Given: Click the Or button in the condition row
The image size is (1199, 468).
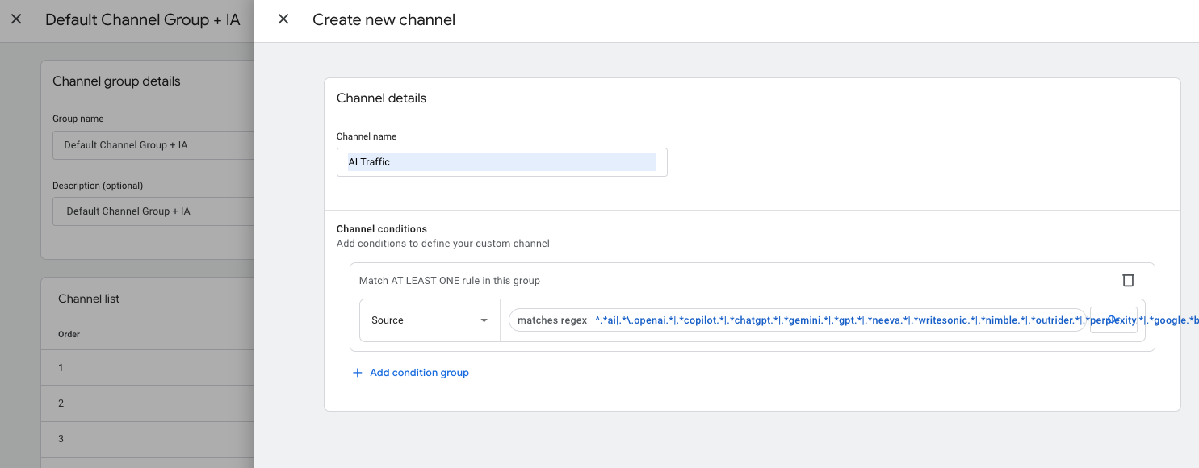Looking at the screenshot, I should pyautogui.click(x=1113, y=320).
